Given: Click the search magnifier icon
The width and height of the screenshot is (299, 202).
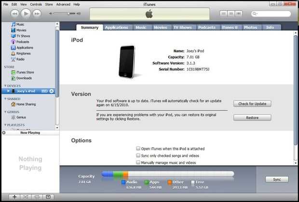Looking at the screenshot, I should (x=254, y=14).
